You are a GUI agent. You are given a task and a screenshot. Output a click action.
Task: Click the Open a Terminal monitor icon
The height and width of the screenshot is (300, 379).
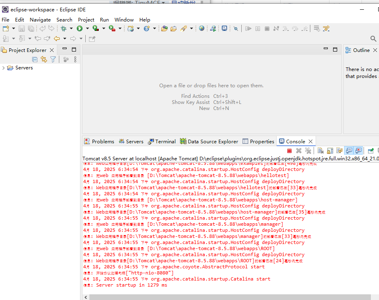point(225,28)
